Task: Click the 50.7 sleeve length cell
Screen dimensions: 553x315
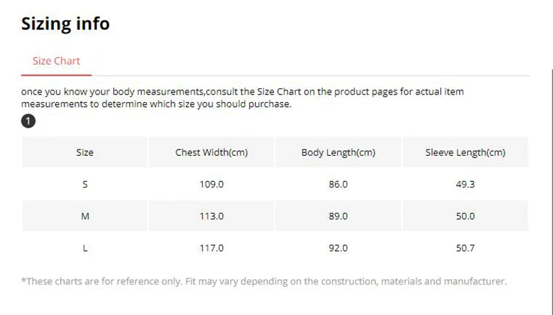Action: pyautogui.click(x=465, y=248)
